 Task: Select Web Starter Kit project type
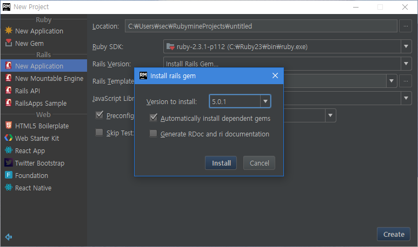point(44,138)
